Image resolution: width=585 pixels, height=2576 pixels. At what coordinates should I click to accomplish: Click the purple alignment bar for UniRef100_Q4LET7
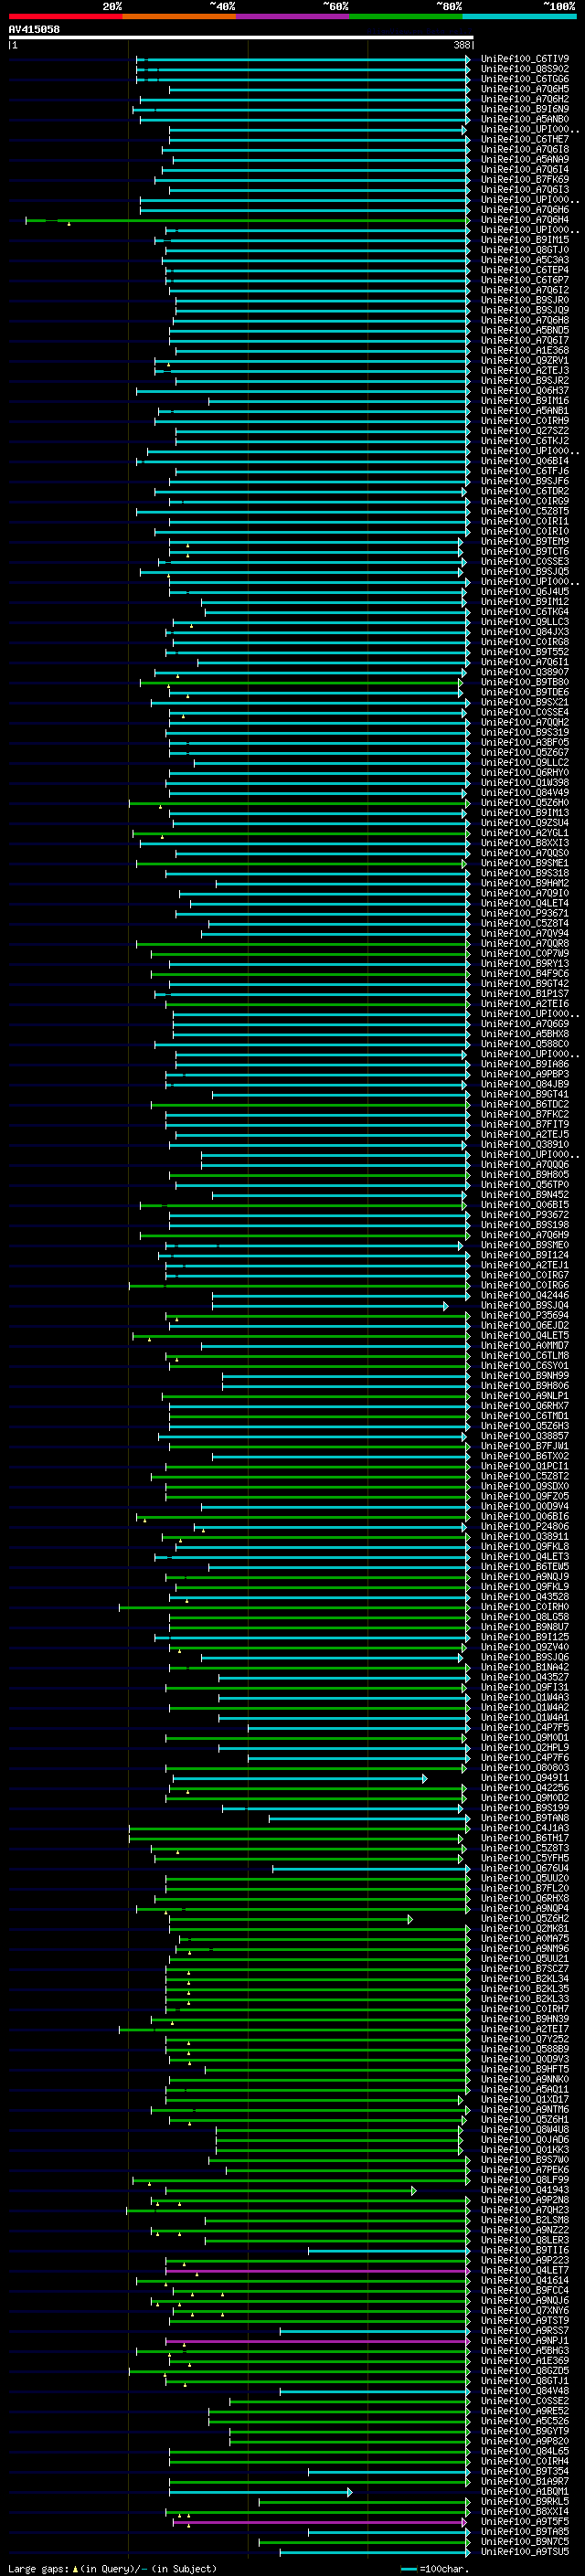click(x=317, y=2271)
